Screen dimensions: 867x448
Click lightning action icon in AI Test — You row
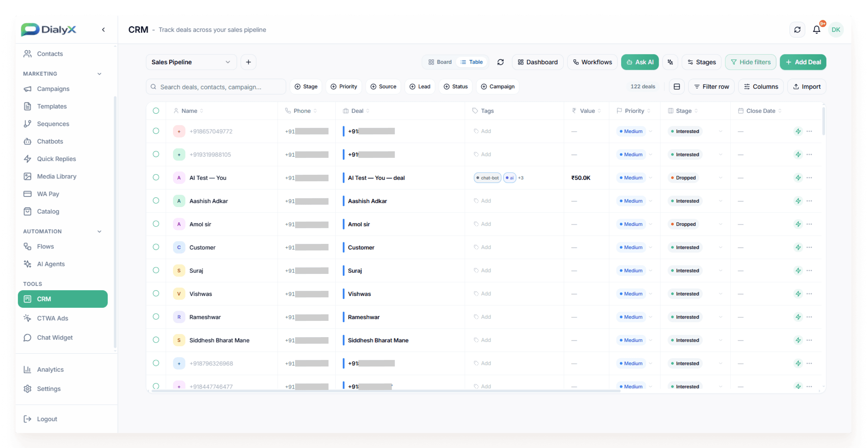[x=798, y=178]
